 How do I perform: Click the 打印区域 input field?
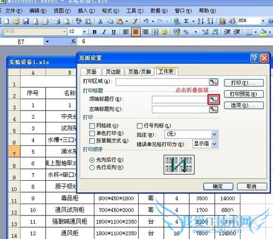(163, 82)
